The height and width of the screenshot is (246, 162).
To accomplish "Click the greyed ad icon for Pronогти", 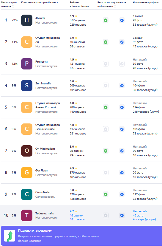I will [x=106, y=64].
